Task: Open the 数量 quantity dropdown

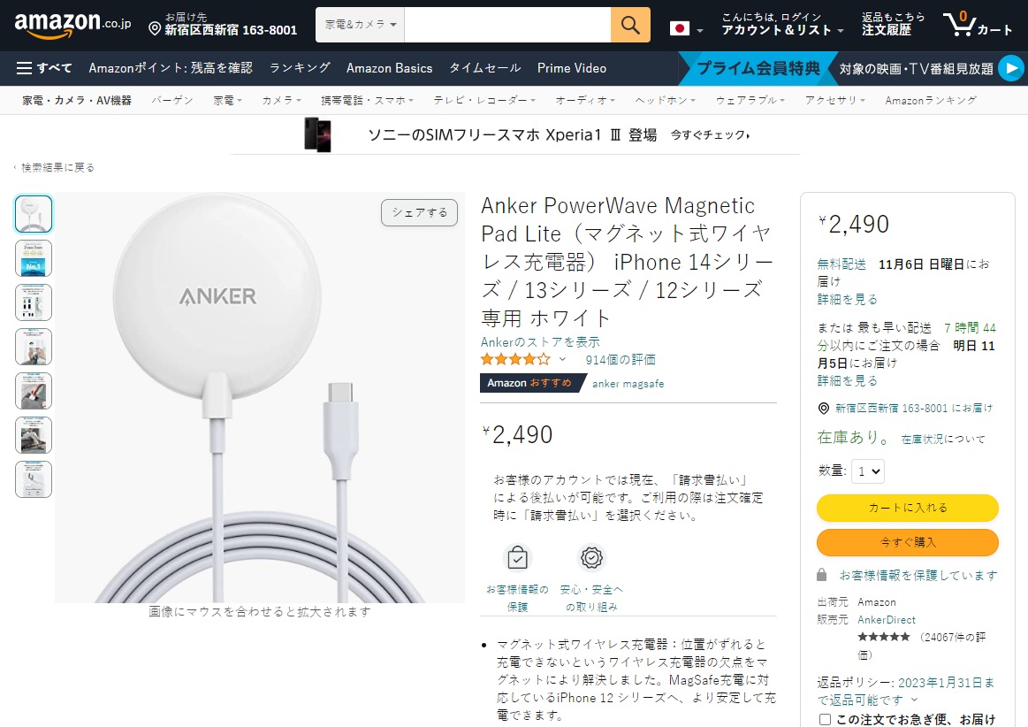Action: (867, 471)
